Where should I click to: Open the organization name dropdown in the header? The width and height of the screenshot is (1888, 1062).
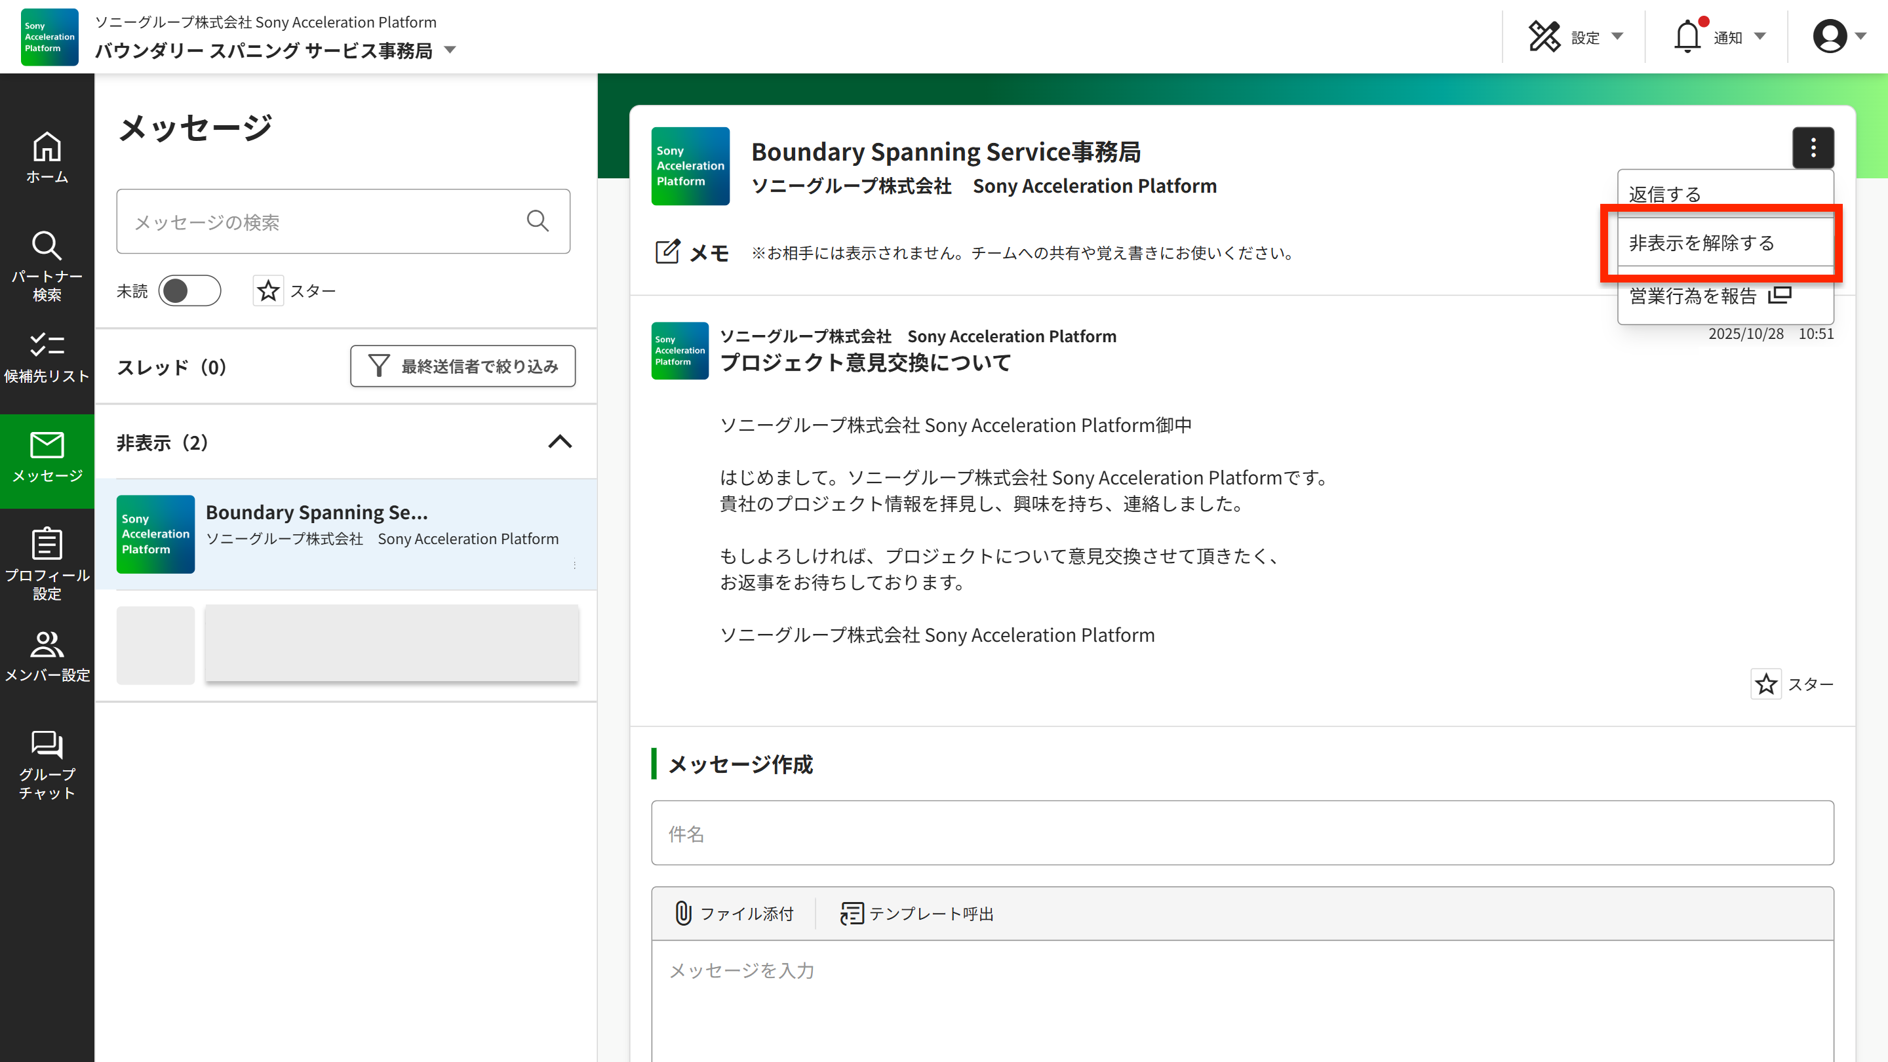(x=450, y=50)
